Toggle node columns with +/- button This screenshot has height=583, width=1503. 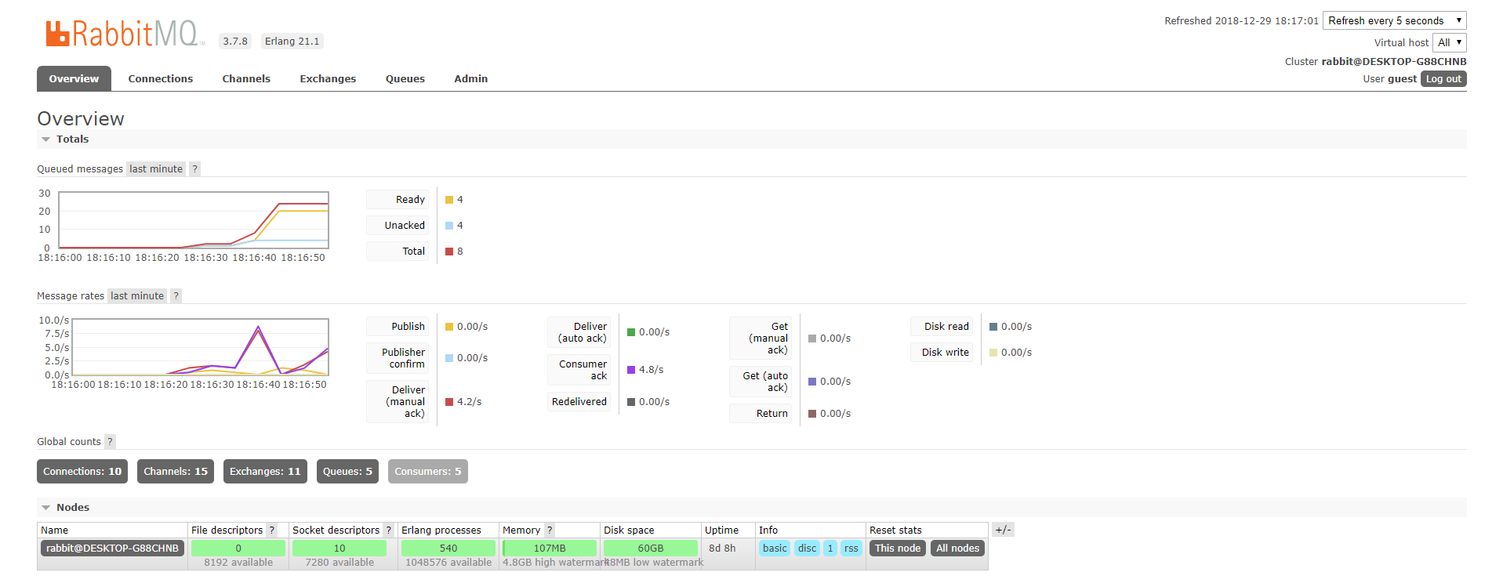pos(1003,530)
